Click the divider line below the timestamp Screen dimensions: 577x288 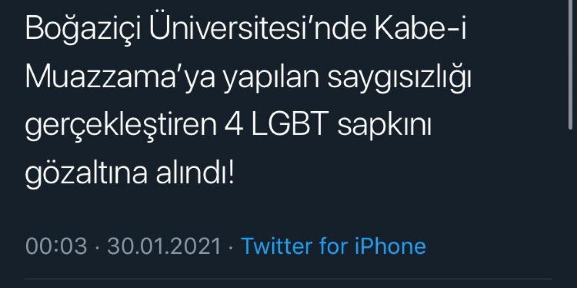coord(288,279)
